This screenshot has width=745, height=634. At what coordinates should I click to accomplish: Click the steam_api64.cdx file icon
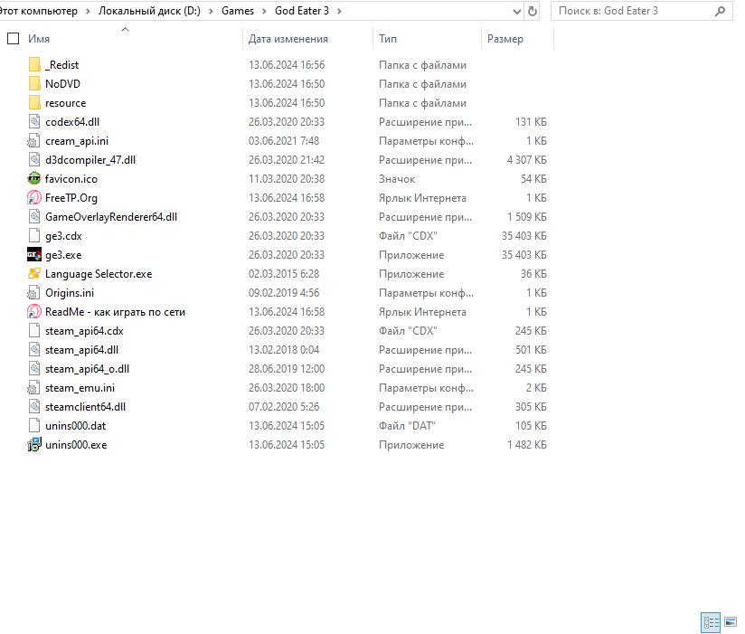(34, 331)
